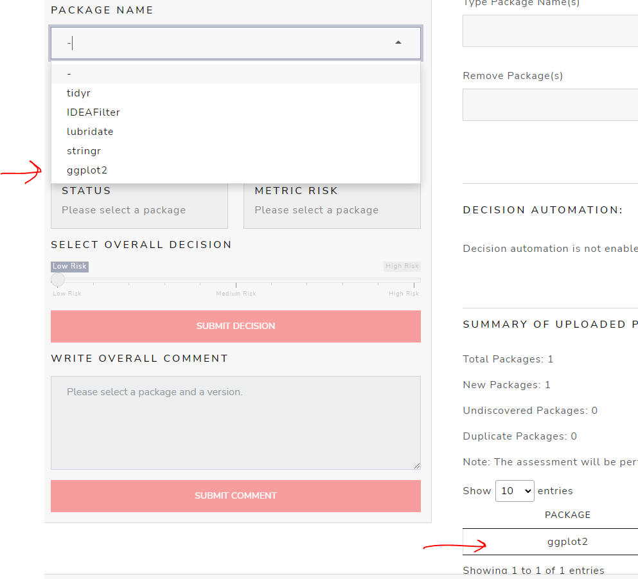Click the Submit Comment button
Image resolution: width=638 pixels, height=579 pixels.
[x=235, y=495]
